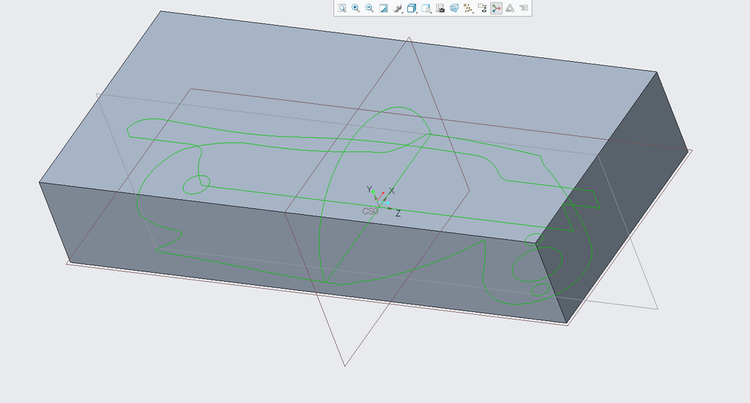The width and height of the screenshot is (750, 403).
Task: Expand the Rendering options sphere dropdown
Action: (398, 8)
